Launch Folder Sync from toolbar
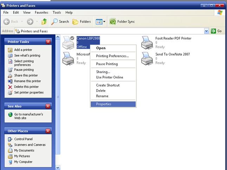Screen dimensions: 227x170 [x=122, y=21]
